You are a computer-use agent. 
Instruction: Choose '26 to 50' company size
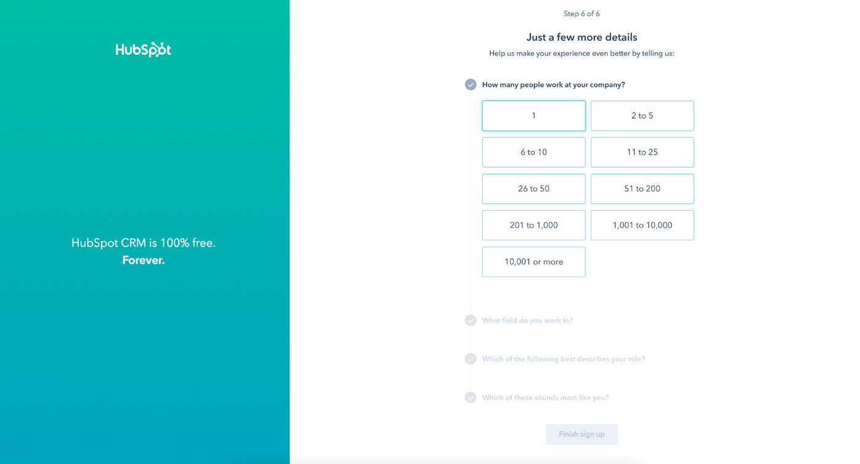(x=533, y=189)
